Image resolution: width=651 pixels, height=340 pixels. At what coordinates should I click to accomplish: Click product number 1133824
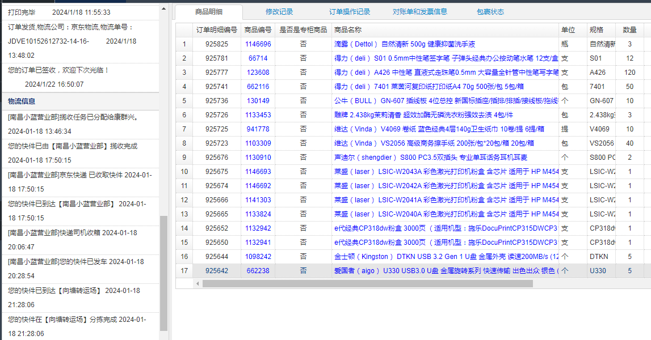click(258, 214)
